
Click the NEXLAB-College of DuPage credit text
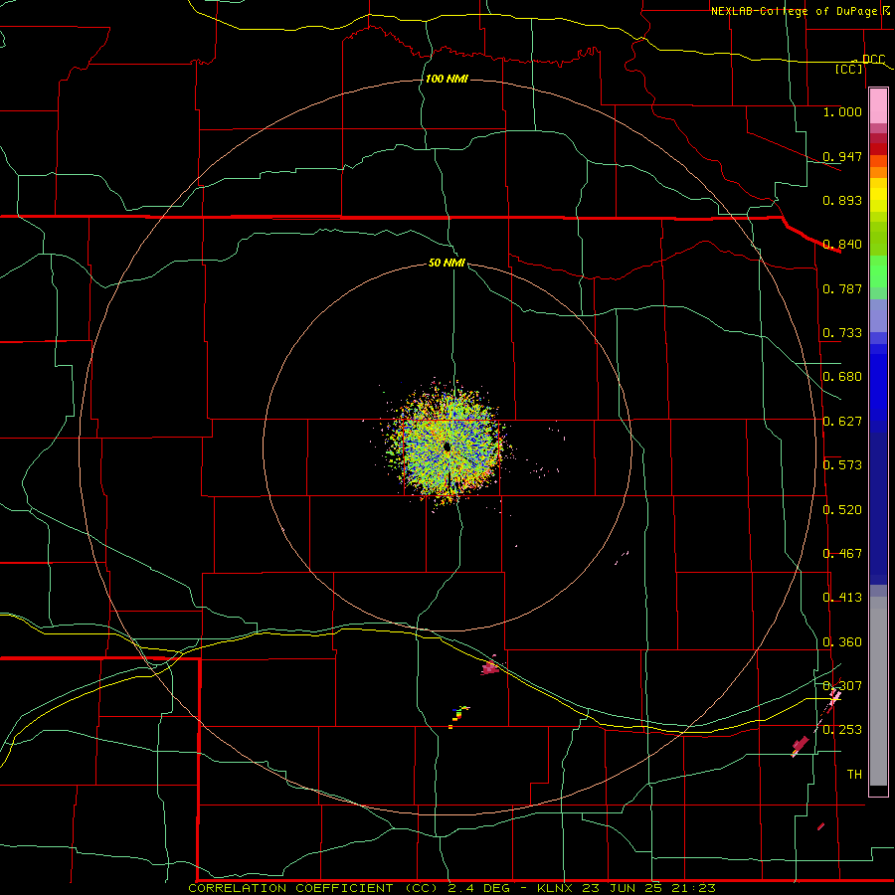[x=794, y=11]
